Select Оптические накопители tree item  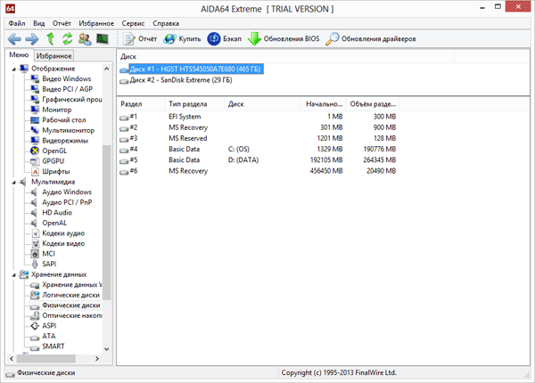click(x=72, y=315)
